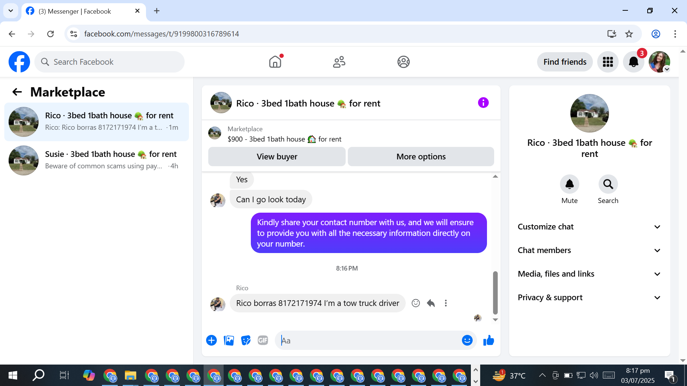The width and height of the screenshot is (687, 386).
Task: Expand Privacy & support section
Action: click(589, 298)
